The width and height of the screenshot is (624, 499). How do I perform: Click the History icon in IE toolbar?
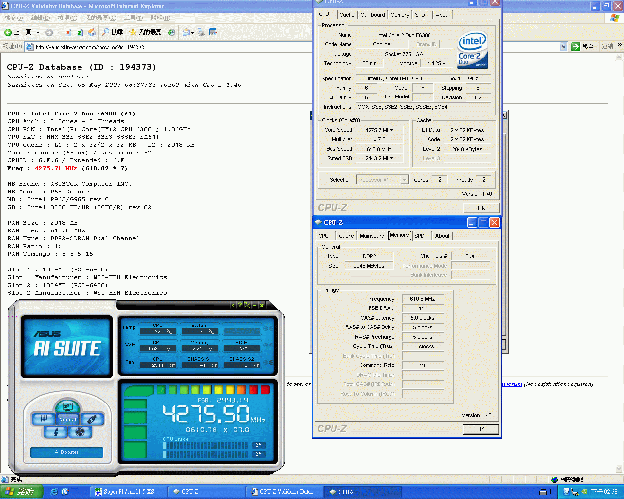171,32
